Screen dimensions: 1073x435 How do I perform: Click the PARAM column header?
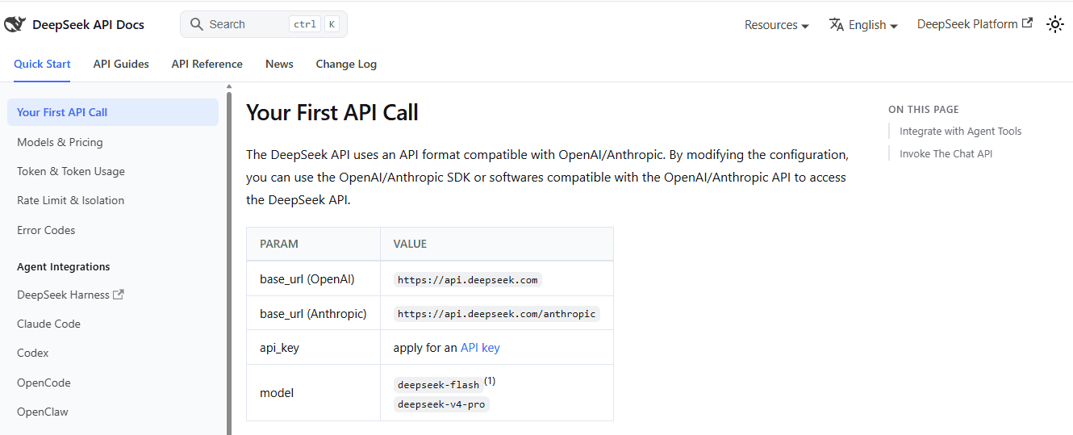(x=313, y=244)
